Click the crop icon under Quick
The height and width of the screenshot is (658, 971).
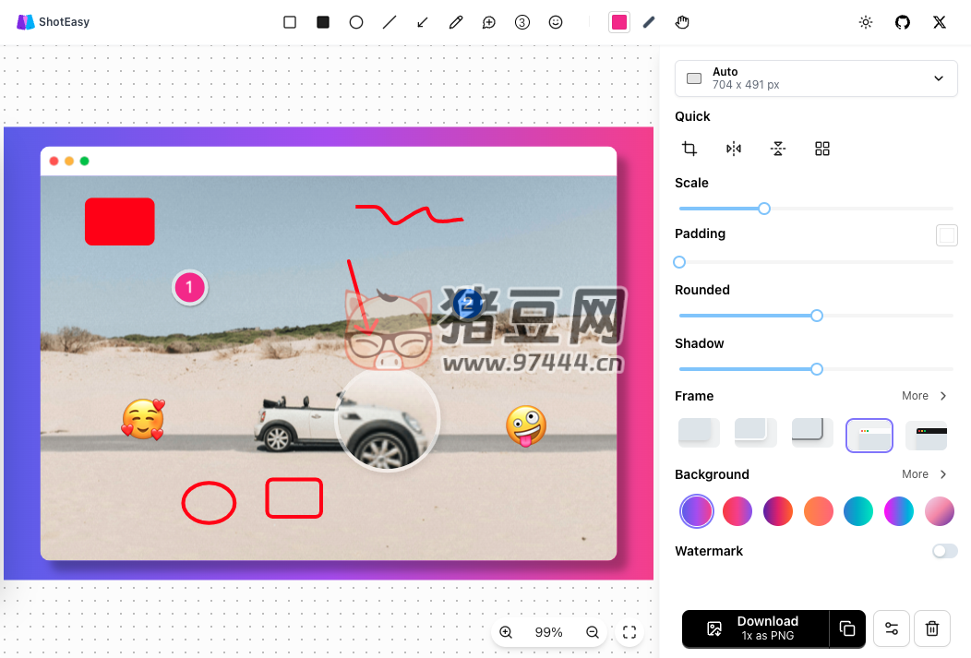pos(689,149)
